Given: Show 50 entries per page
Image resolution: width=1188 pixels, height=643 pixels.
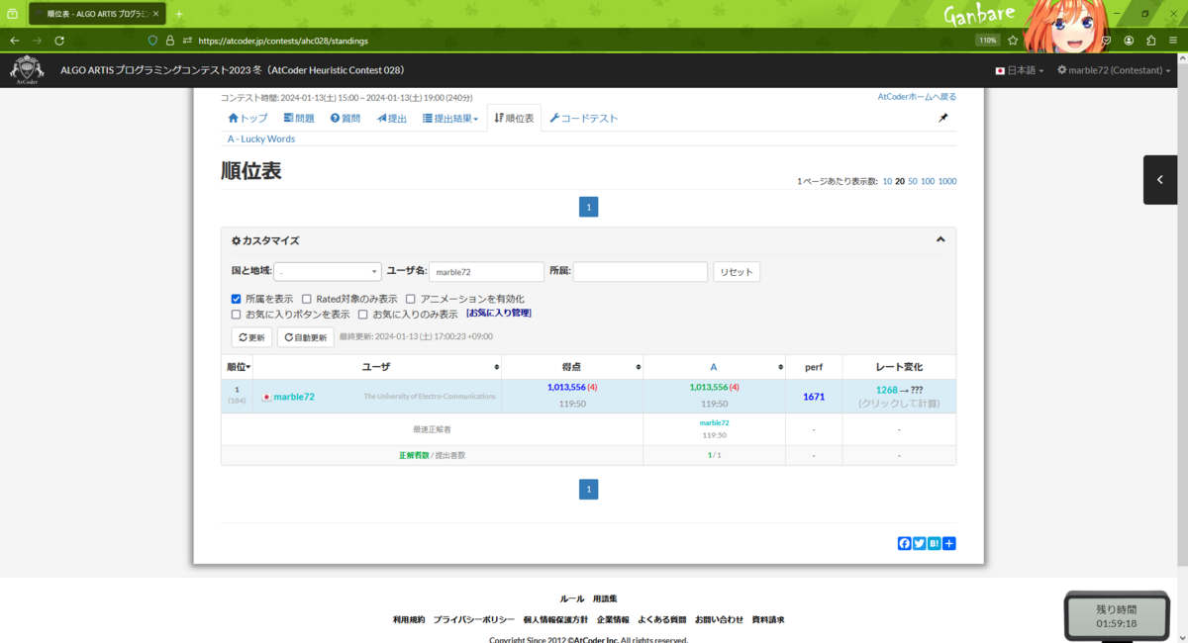Looking at the screenshot, I should (x=913, y=182).
